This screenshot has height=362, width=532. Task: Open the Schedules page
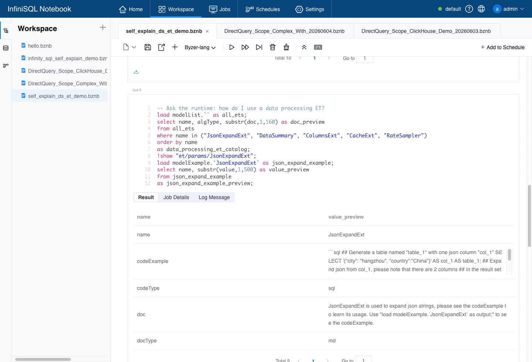(x=263, y=9)
